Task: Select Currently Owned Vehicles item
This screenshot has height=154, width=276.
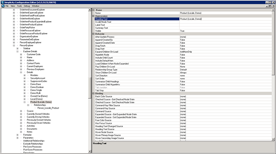Action: [x=38, y=114]
